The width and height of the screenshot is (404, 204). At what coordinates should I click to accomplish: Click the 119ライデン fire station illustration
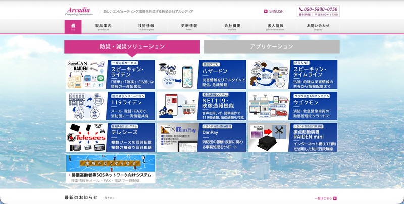pyautogui.click(x=86, y=106)
